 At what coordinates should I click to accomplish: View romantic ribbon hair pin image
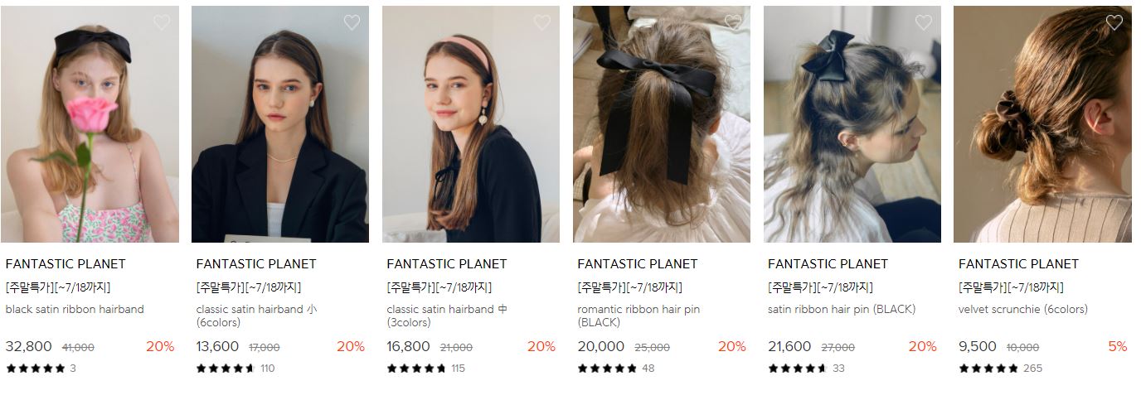point(662,124)
